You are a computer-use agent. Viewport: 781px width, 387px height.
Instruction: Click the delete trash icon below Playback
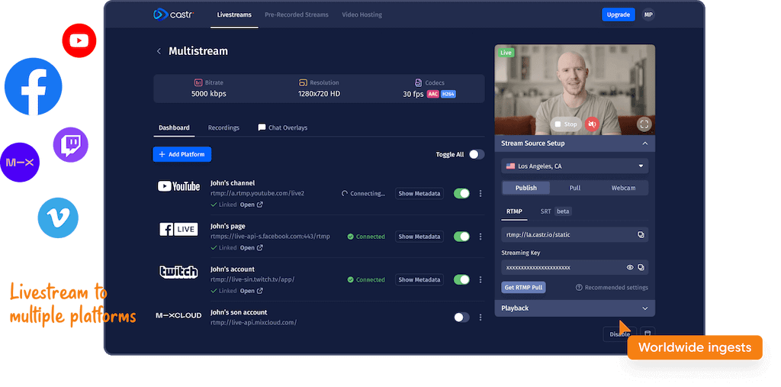click(648, 334)
